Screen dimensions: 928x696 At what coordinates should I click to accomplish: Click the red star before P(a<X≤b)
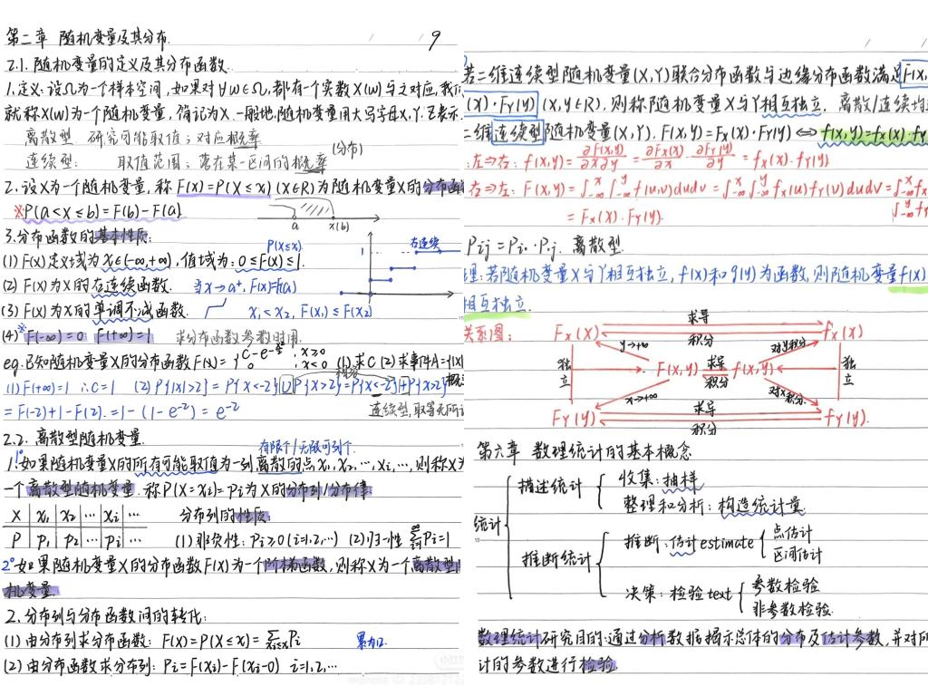pyautogui.click(x=17, y=212)
